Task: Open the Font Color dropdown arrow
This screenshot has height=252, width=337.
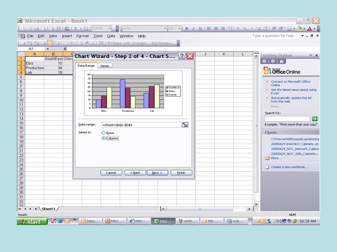Action: click(314, 28)
